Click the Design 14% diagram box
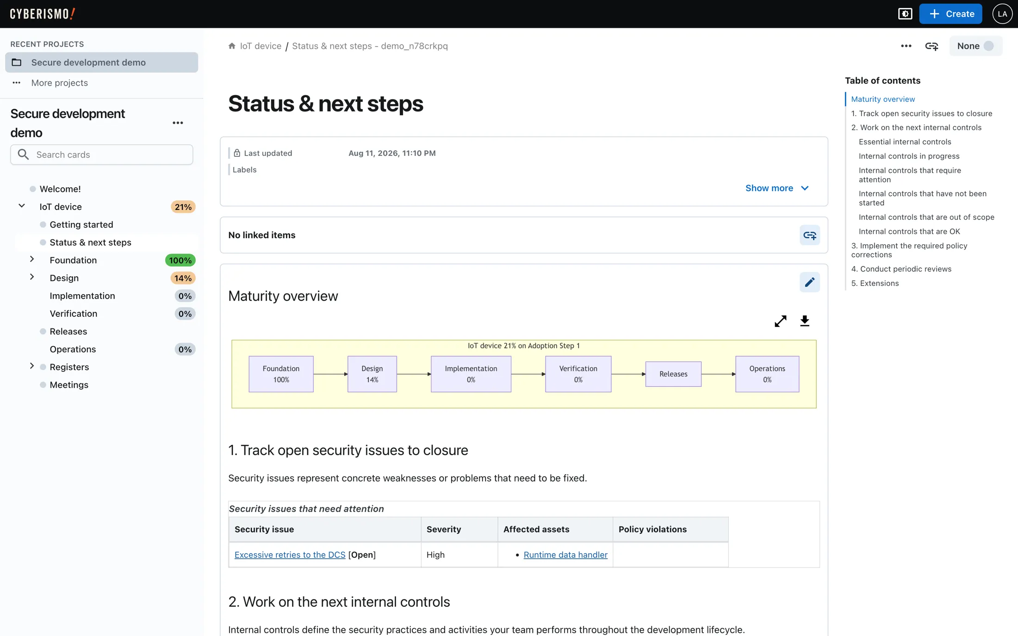 pyautogui.click(x=372, y=374)
